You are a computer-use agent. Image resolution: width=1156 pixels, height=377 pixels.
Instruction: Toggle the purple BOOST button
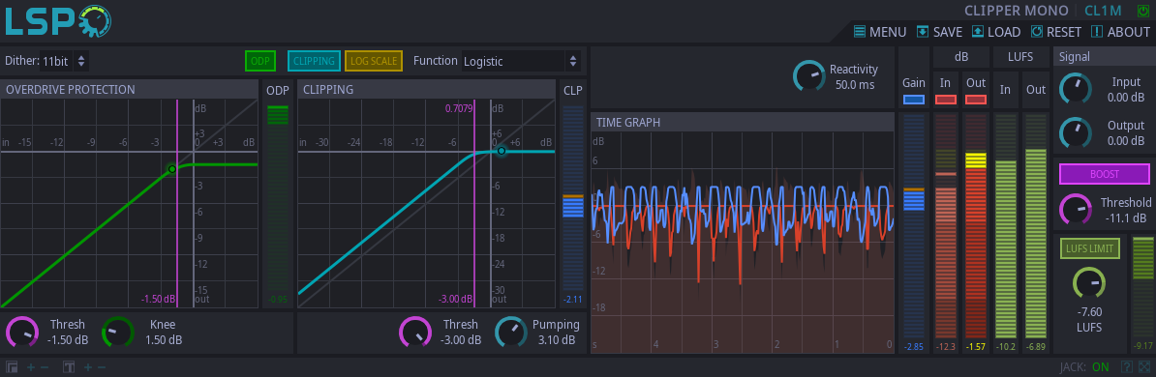click(x=1105, y=174)
